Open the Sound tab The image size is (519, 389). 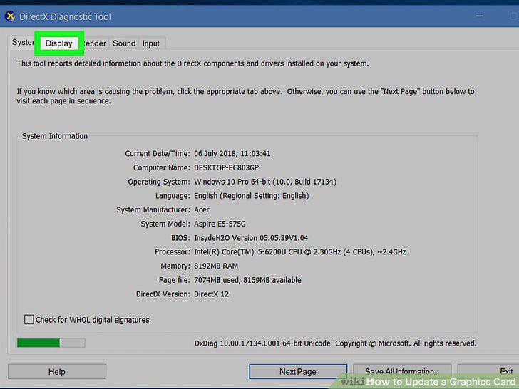point(124,43)
